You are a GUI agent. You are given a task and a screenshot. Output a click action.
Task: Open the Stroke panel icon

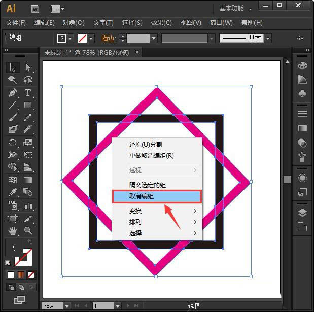(x=302, y=114)
